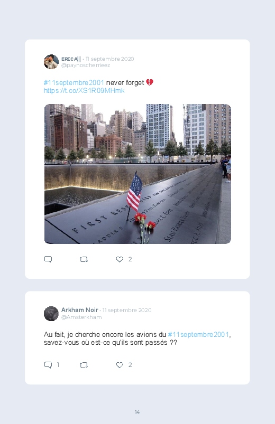This screenshot has height=424, width=275.
Task: Open the #11septembre2001 hashtag in Arkham Noir's tweet
Action: pos(198,334)
